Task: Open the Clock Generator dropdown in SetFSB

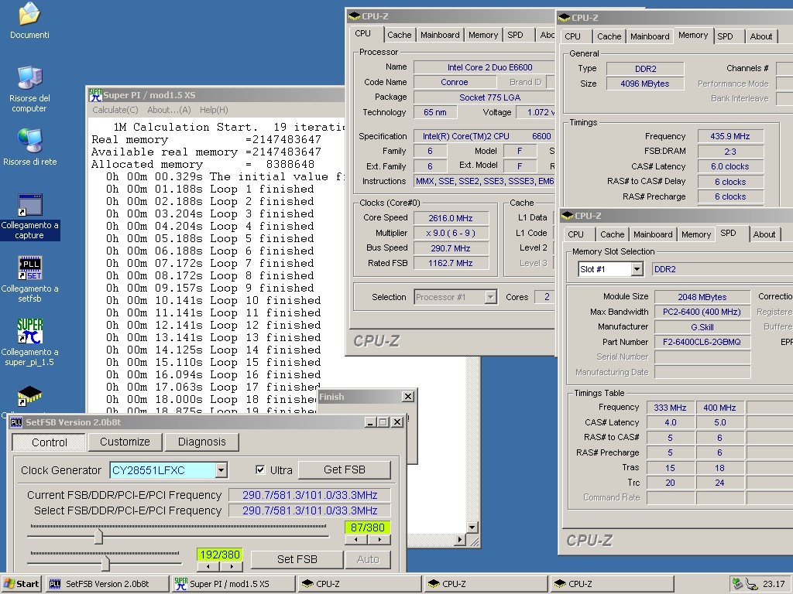Action: click(x=221, y=470)
